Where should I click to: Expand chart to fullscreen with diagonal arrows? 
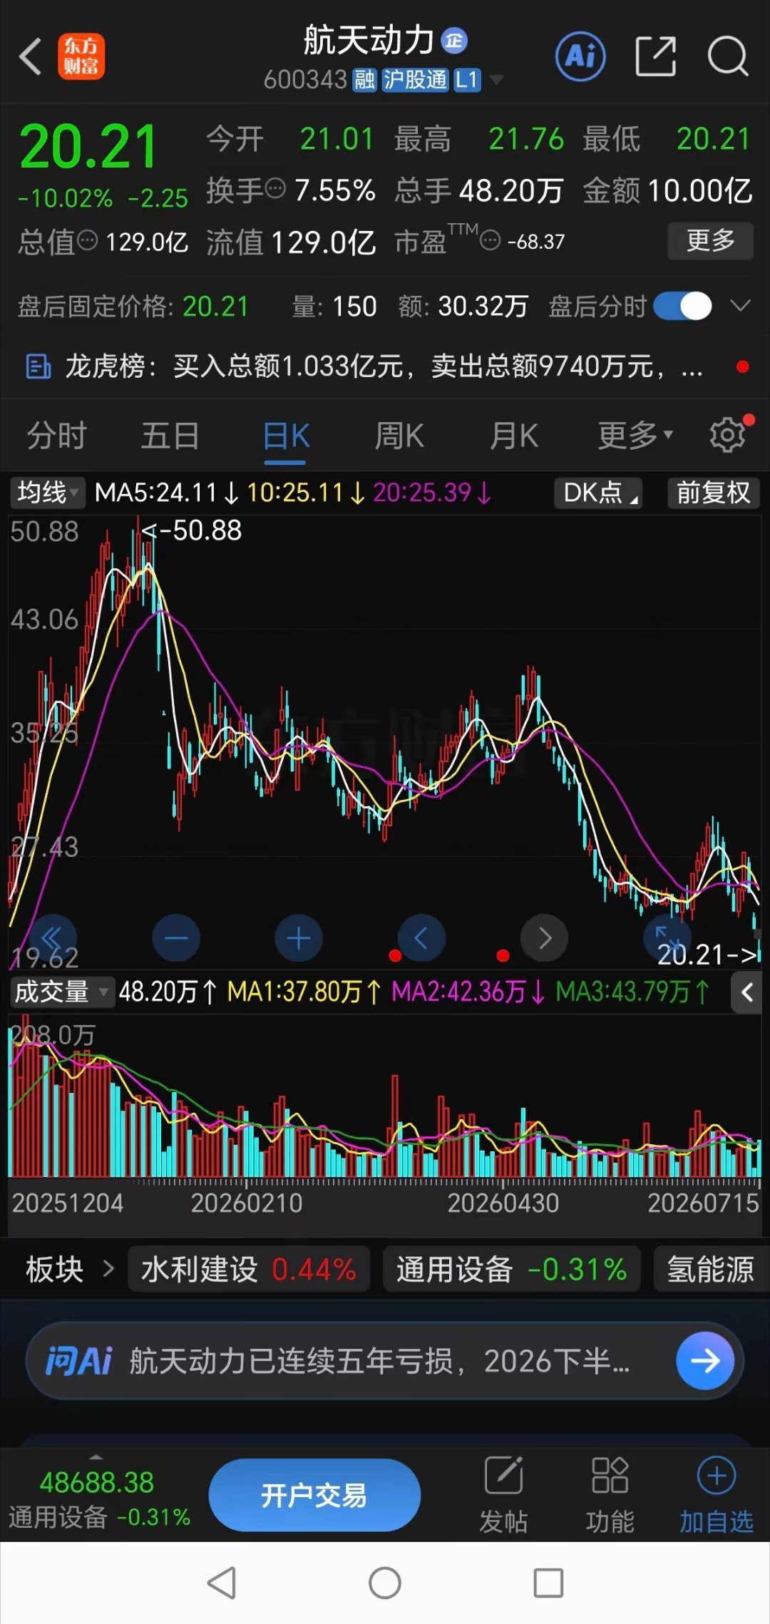667,938
